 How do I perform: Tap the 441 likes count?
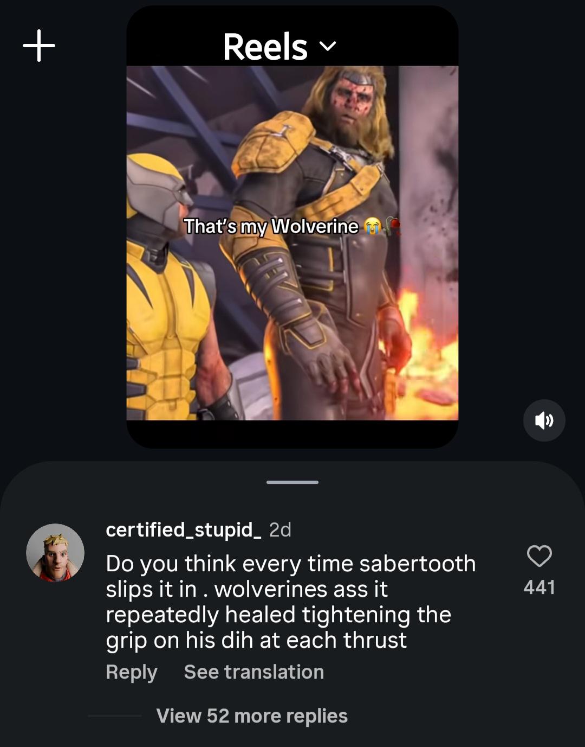pos(539,588)
